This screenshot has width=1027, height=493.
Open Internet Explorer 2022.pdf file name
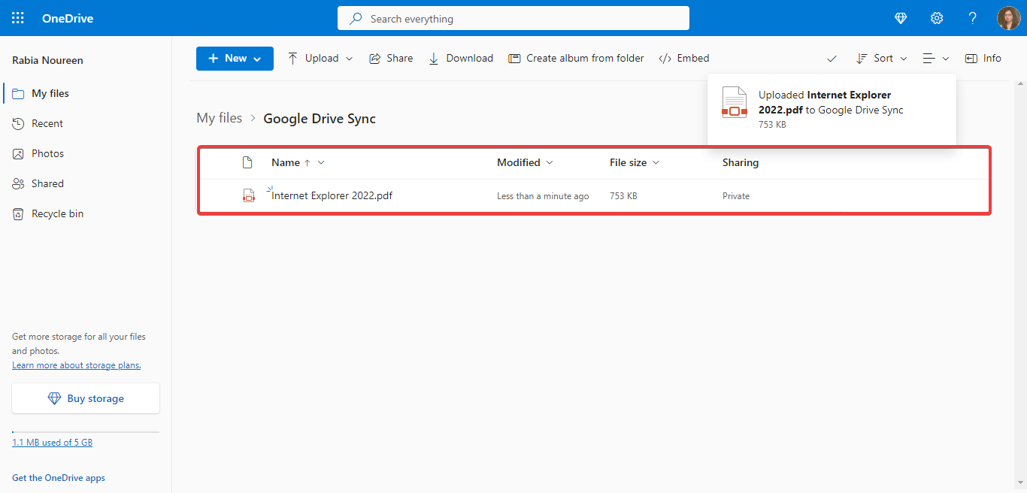pos(332,195)
